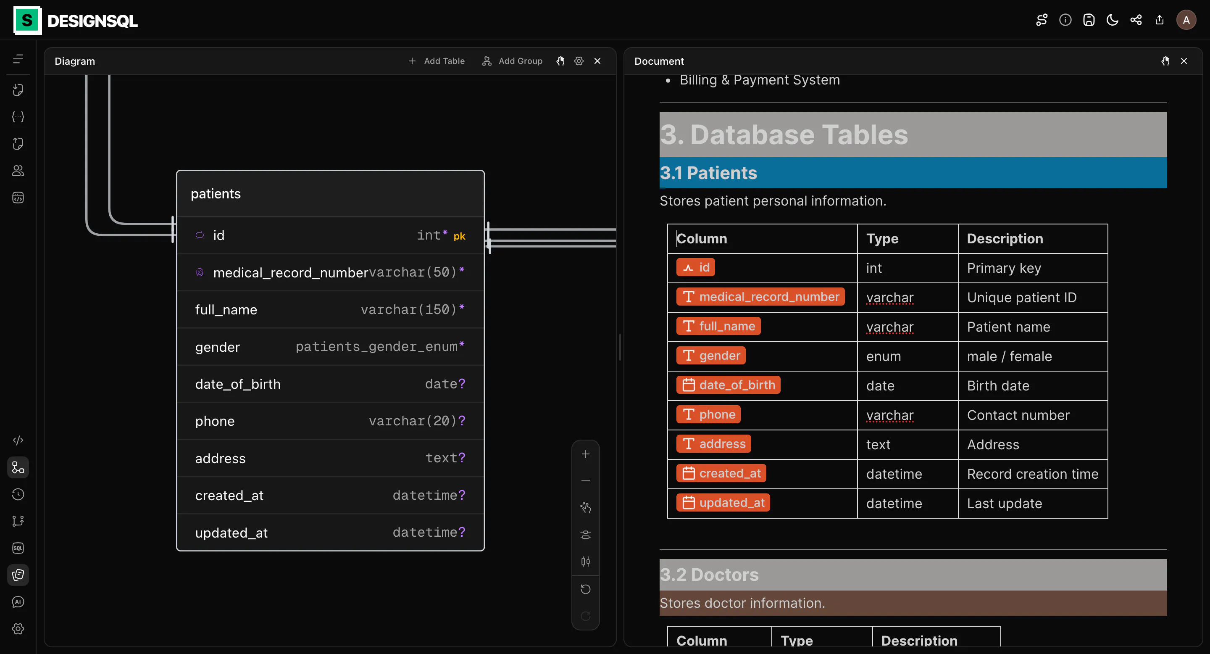This screenshot has width=1210, height=654.
Task: Select the date_of_birth row in the diagram
Action: tap(330, 384)
